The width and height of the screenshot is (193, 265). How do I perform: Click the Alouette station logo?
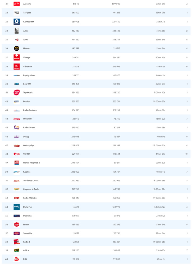coord(17,4)
